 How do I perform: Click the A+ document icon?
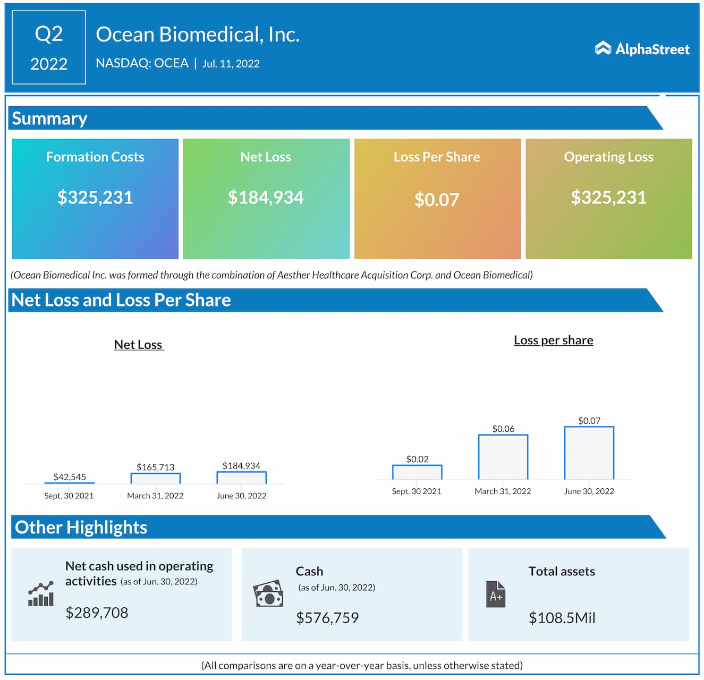(x=495, y=594)
